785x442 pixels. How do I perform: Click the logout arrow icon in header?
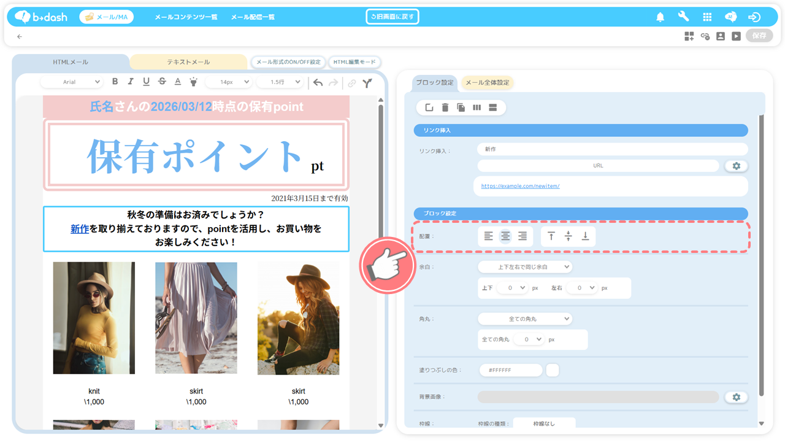click(755, 17)
